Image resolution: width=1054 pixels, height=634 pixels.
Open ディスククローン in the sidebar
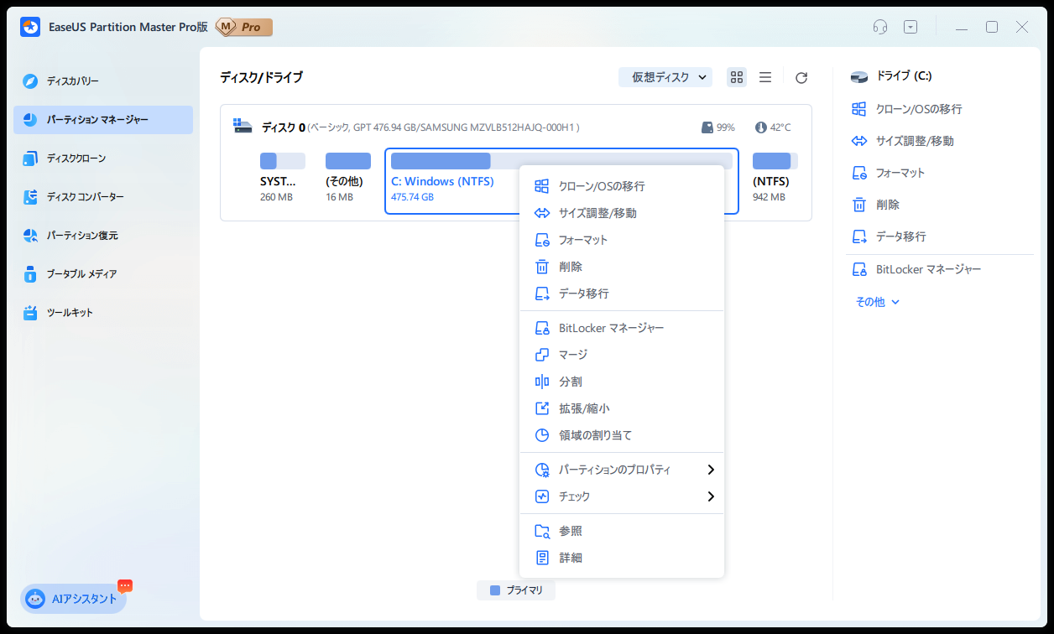[103, 158]
